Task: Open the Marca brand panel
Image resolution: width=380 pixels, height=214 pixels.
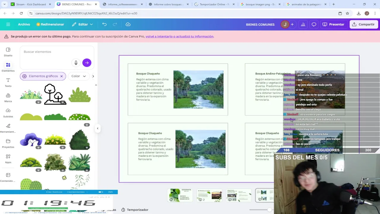Action: [8, 97]
